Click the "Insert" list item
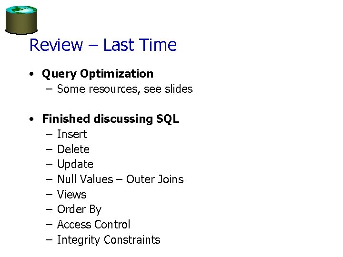343x257 pixels. coord(72,134)
